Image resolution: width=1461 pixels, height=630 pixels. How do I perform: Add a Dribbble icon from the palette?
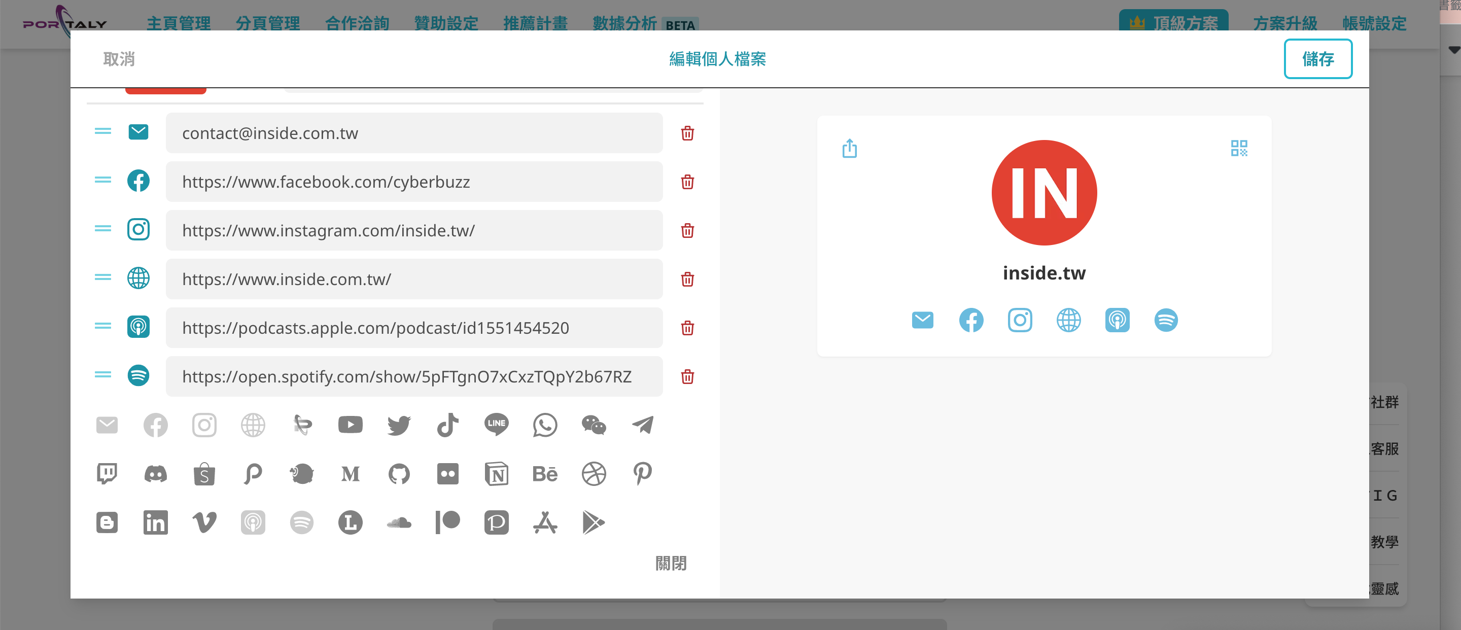point(594,473)
